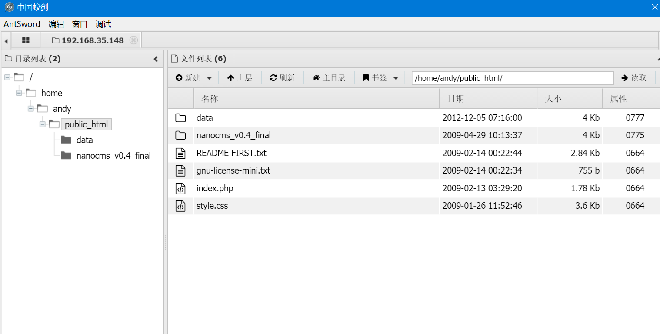The image size is (660, 334).
Task: Select the nanocms_v0.4_final folder in file list
Action: (x=233, y=135)
